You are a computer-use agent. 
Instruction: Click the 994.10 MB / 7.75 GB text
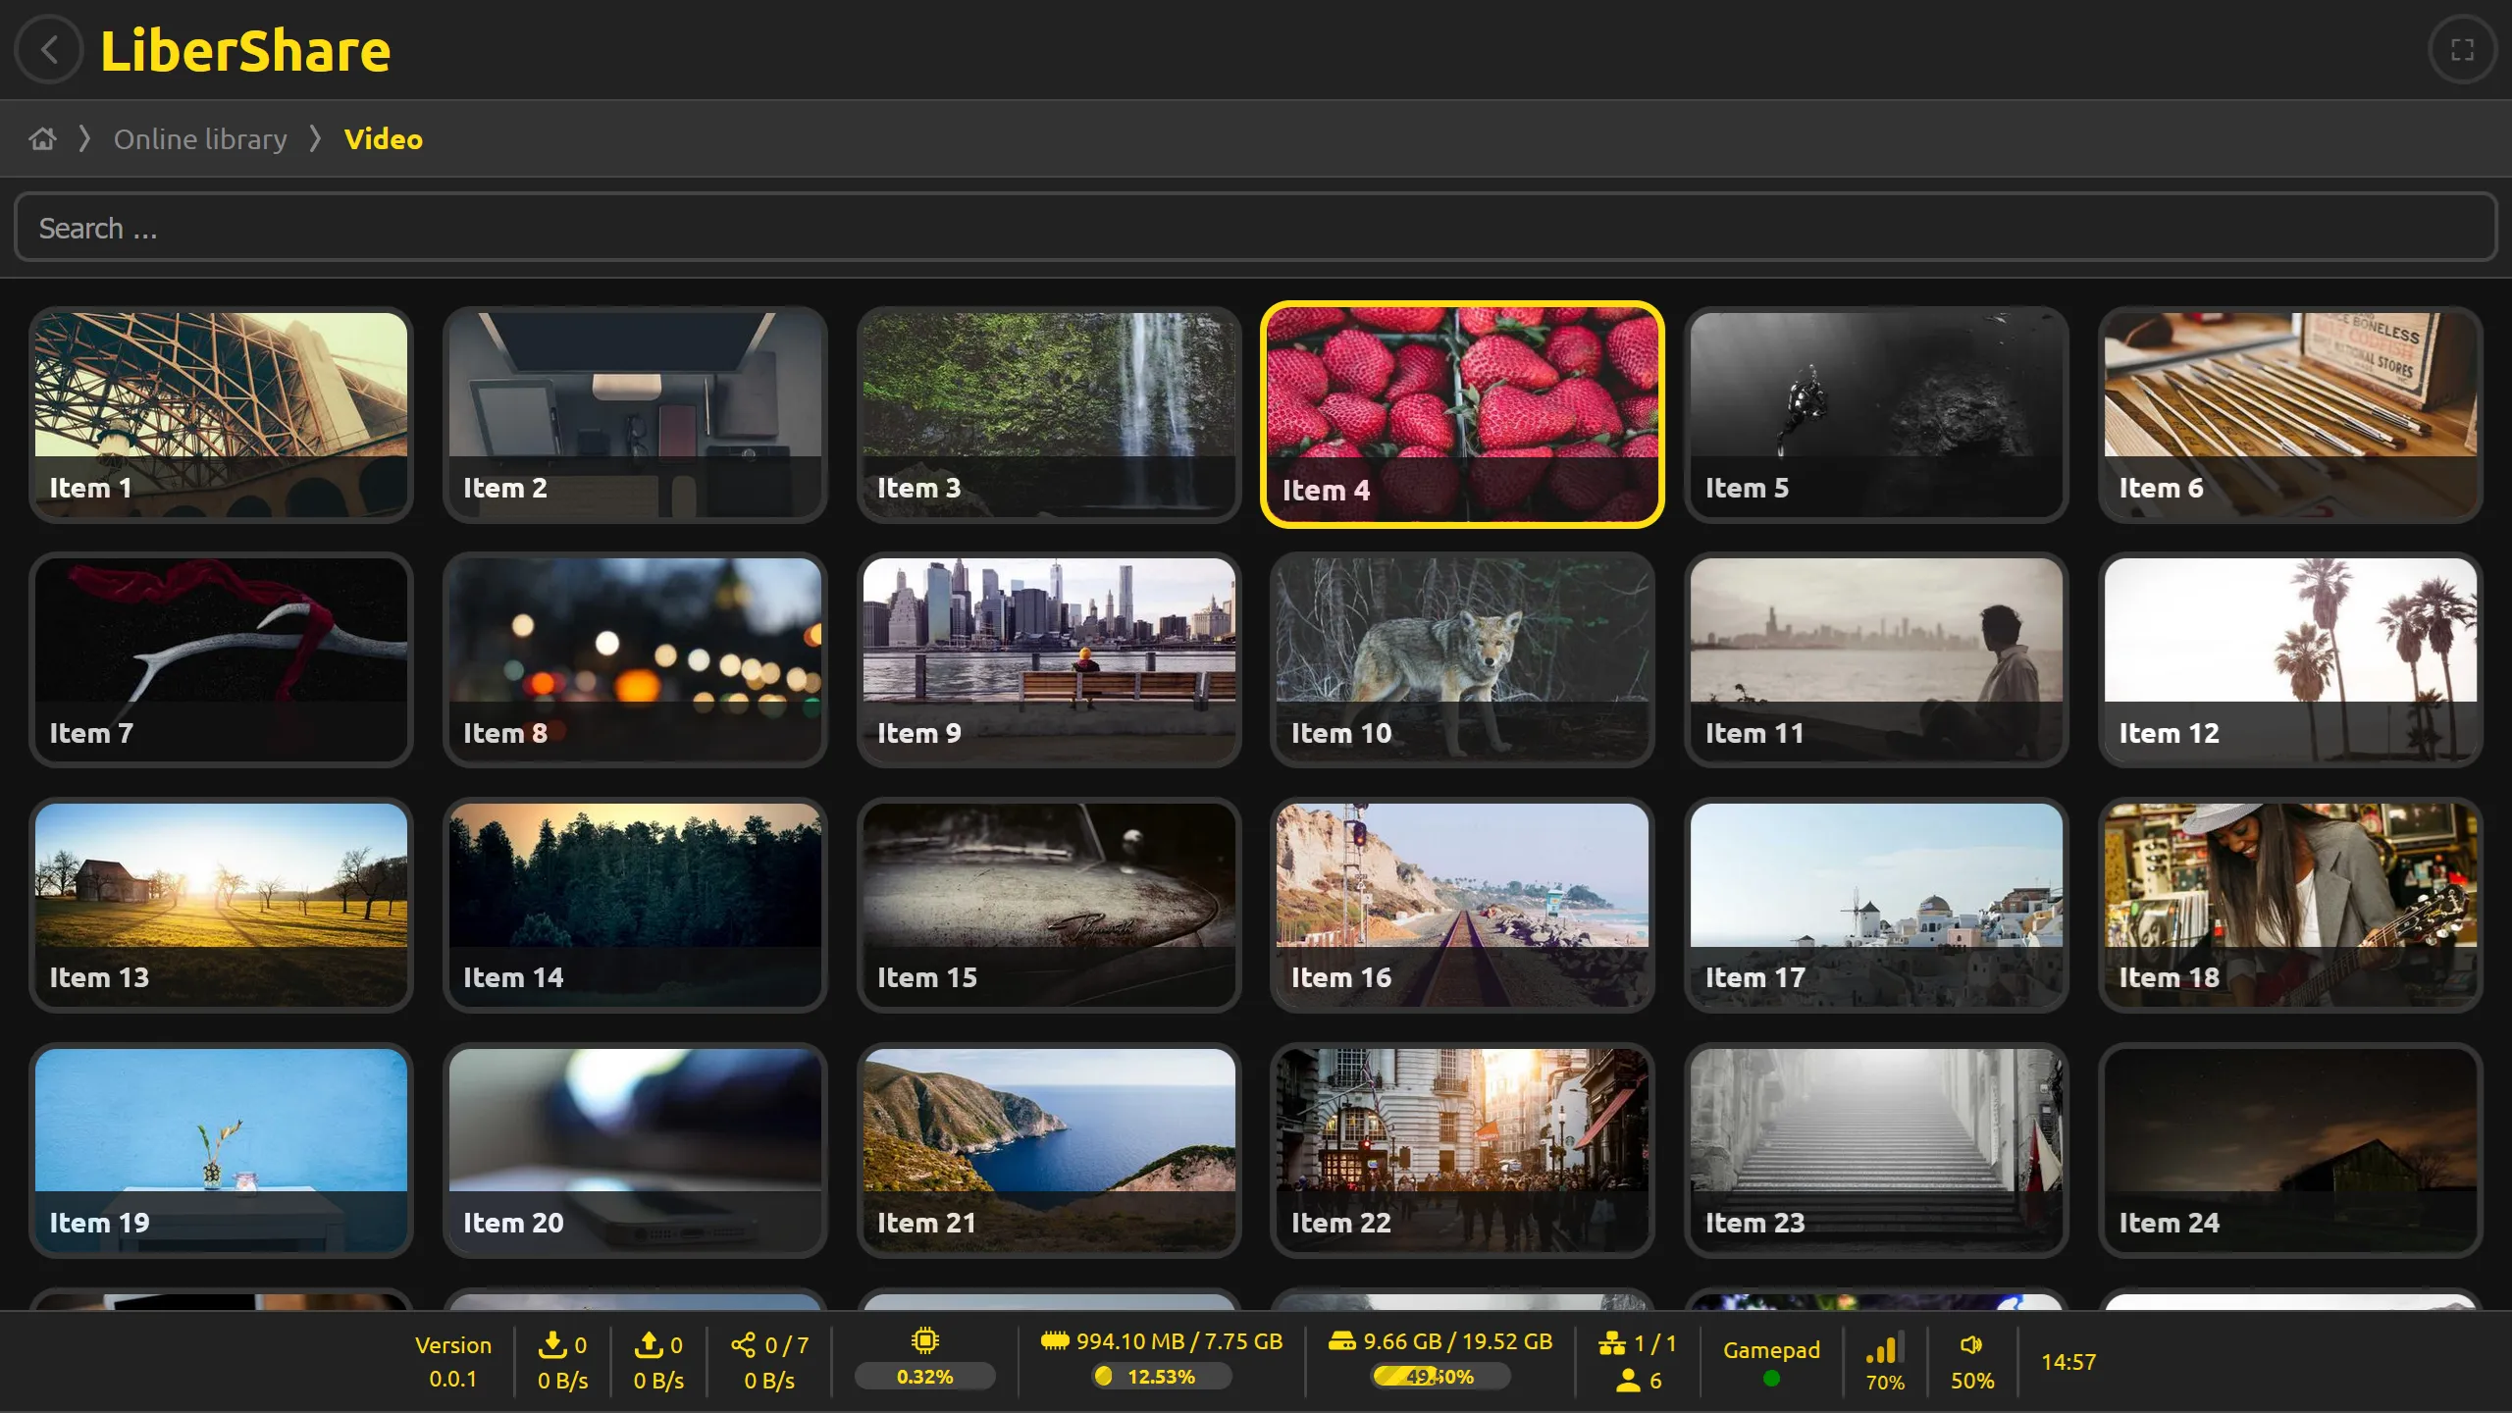[x=1179, y=1341]
